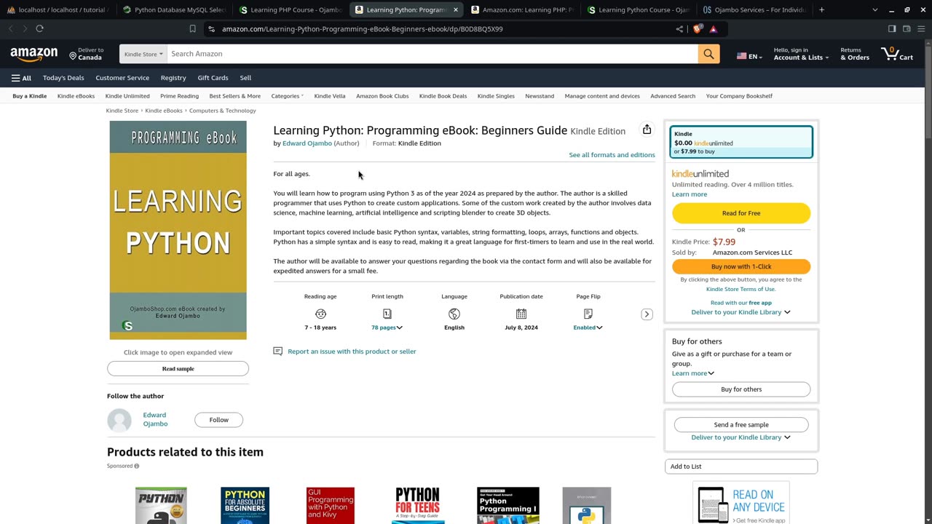Open Best Sellers & More menu
932x524 pixels.
click(x=234, y=96)
